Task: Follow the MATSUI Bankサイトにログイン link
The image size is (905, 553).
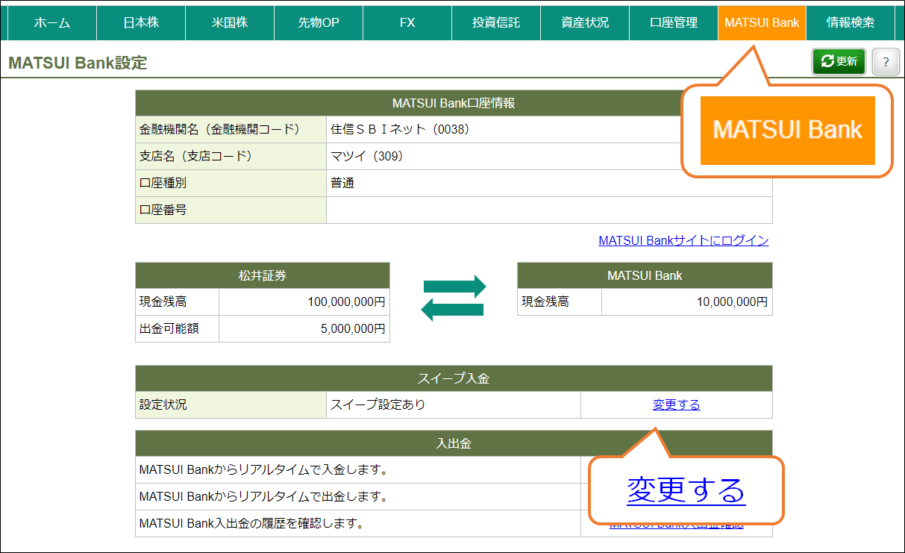Action: point(683,240)
